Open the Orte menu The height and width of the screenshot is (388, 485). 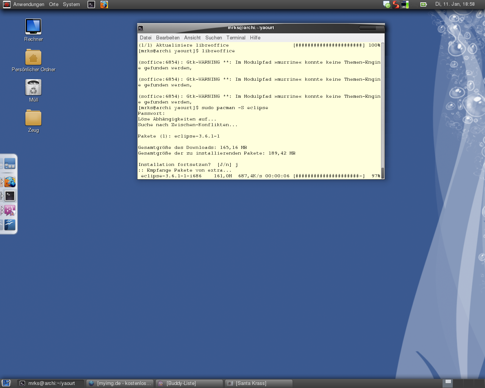pyautogui.click(x=54, y=5)
